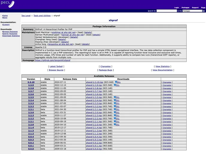Open the GitHub homepage link

pyautogui.click(x=53, y=60)
